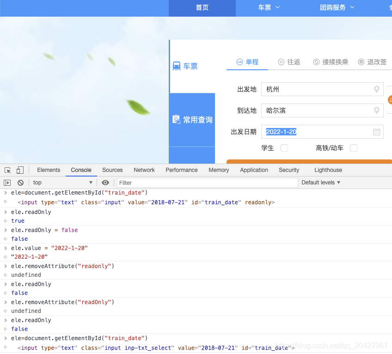
Task: Click the inp-txt_select input output line
Action: coord(156,348)
